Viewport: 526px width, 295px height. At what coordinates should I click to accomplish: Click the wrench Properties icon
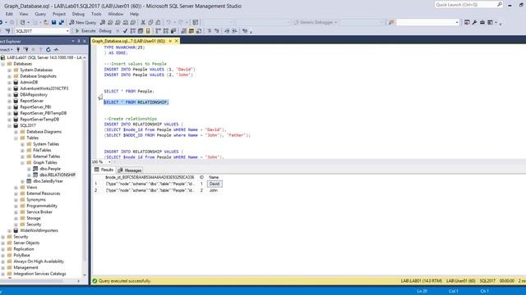[x=474, y=22]
